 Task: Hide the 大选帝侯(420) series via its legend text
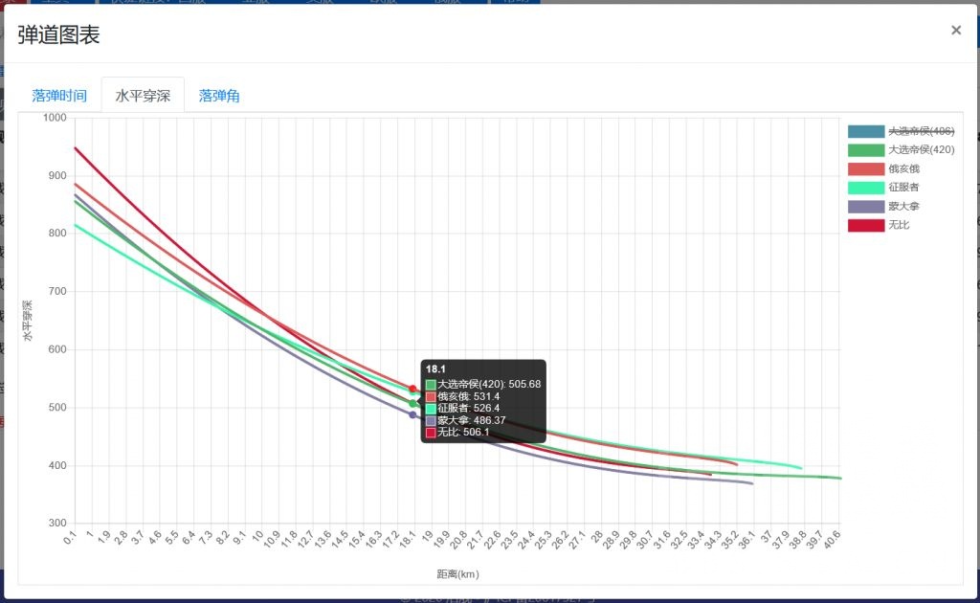tap(922, 150)
